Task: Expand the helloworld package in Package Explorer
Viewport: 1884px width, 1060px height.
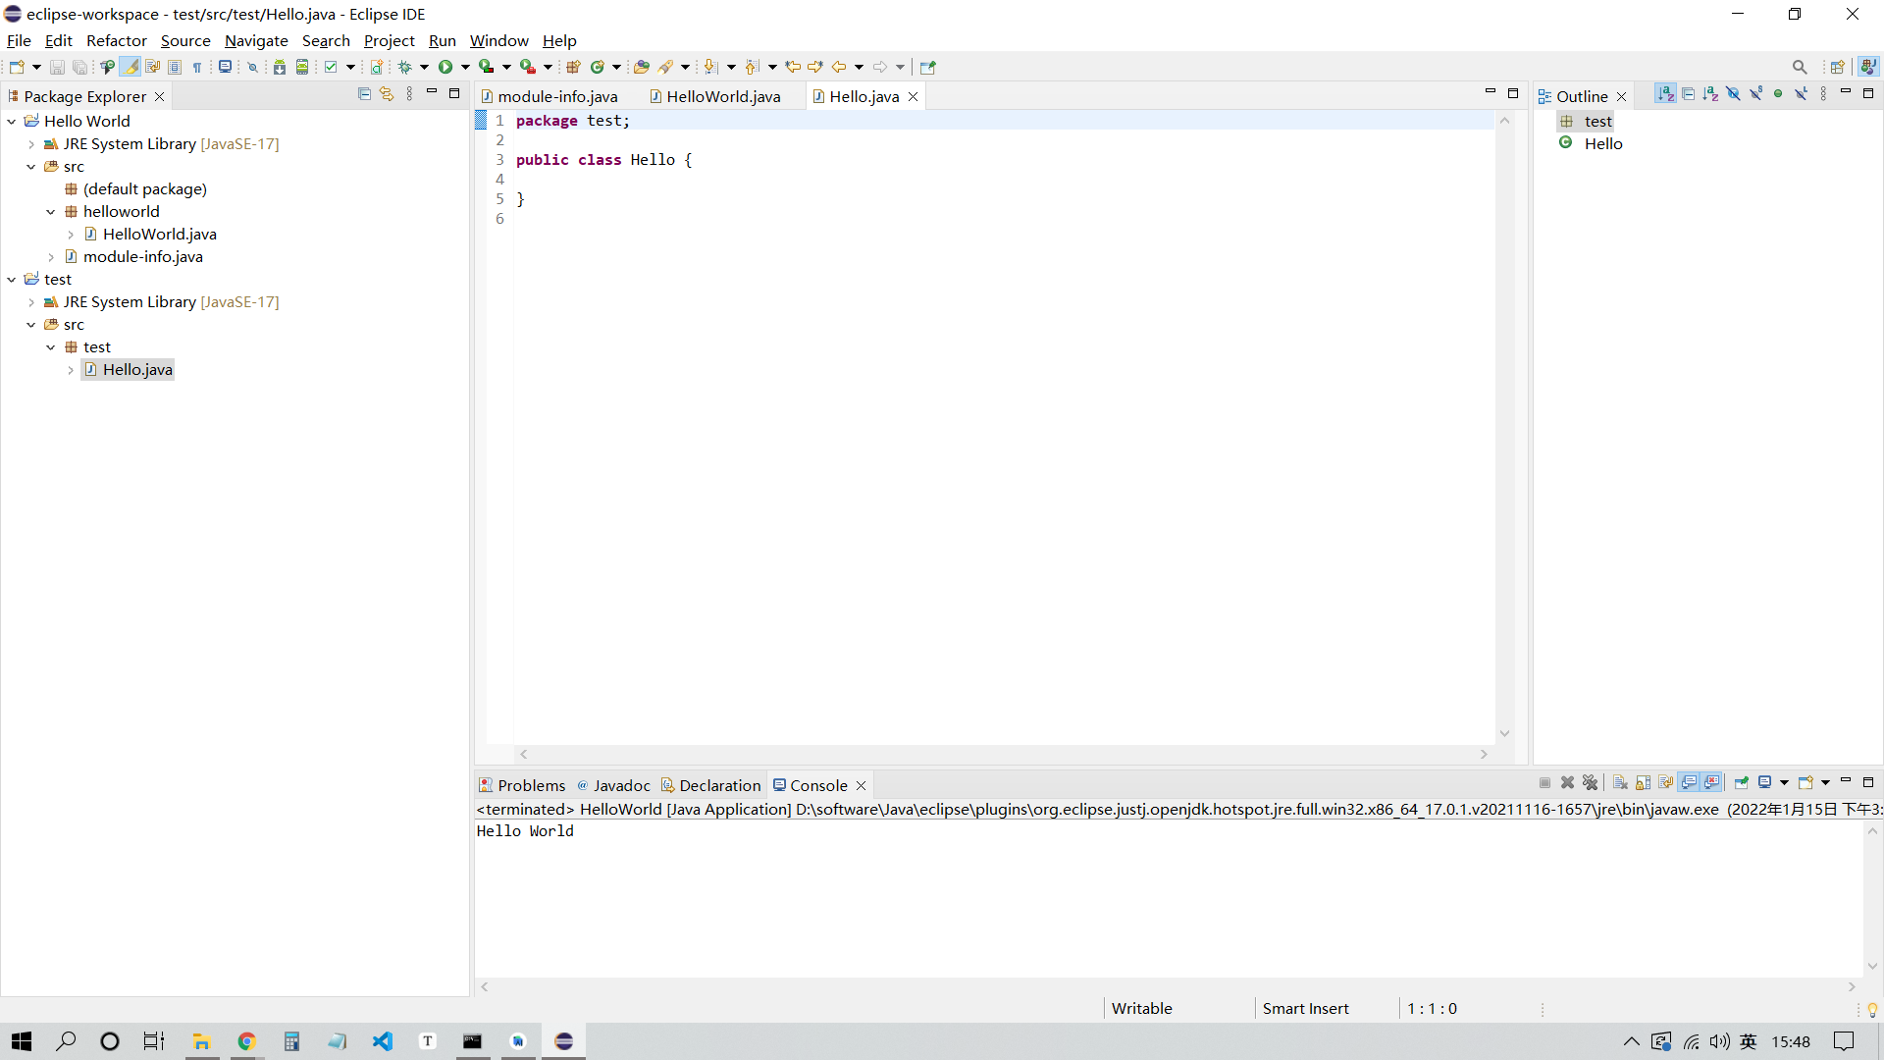Action: (x=51, y=211)
